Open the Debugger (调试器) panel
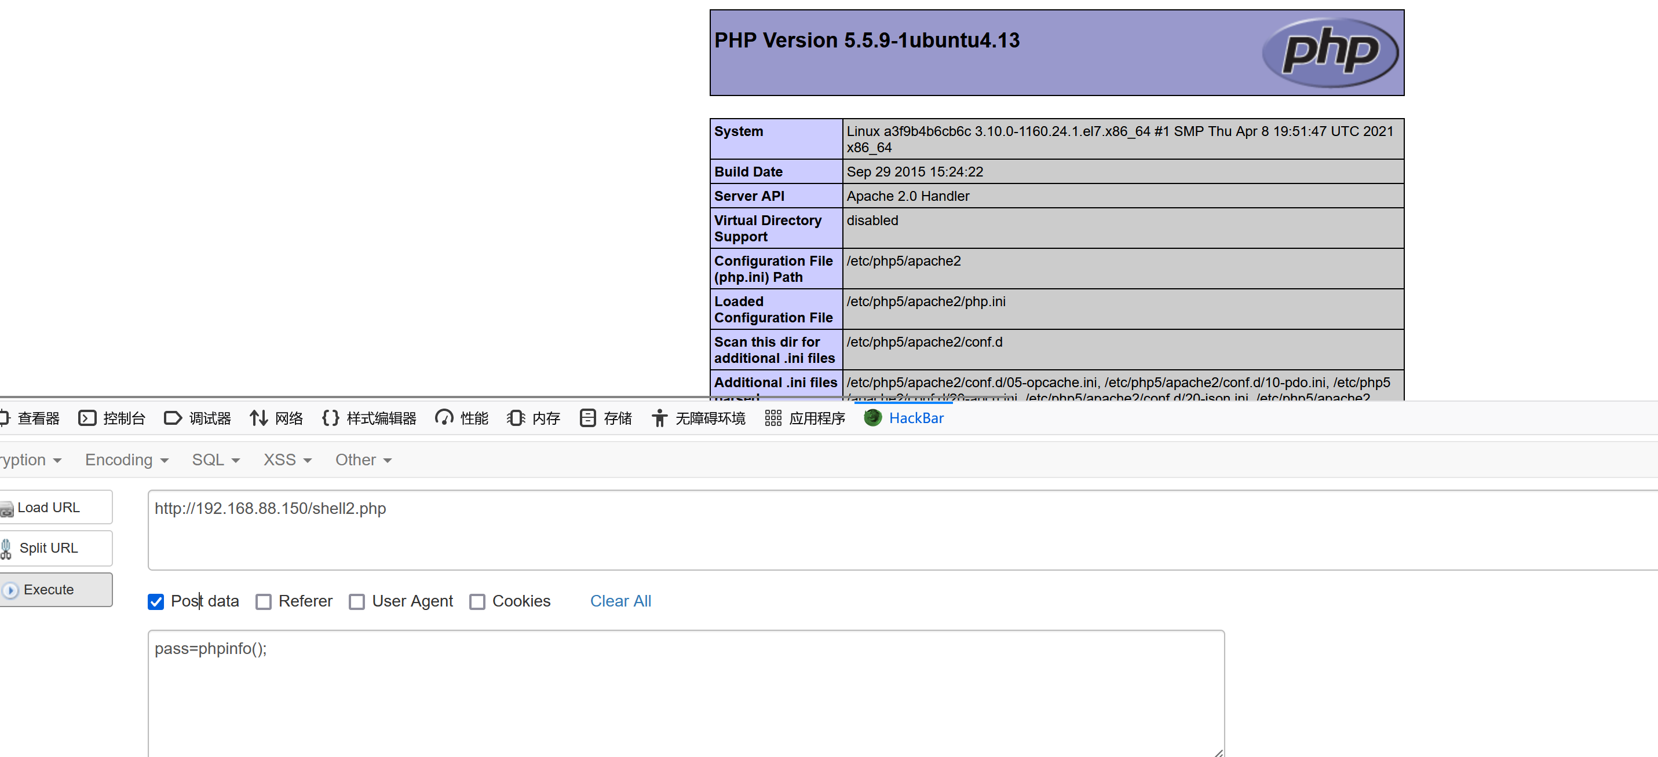Image resolution: width=1658 pixels, height=757 pixels. coord(197,418)
